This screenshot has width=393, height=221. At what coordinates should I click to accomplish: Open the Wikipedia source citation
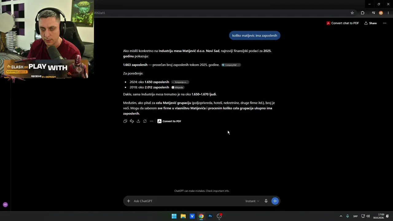point(178,87)
